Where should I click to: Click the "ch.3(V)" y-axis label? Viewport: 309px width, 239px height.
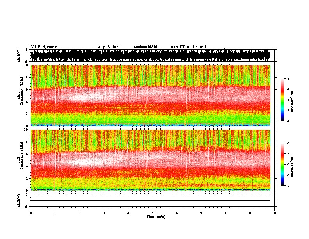click(18, 200)
